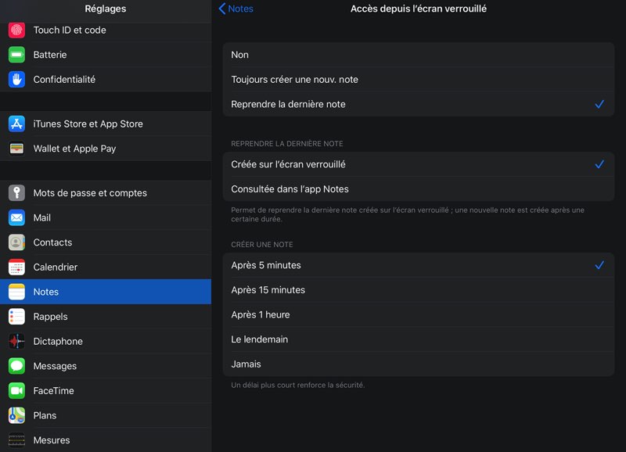This screenshot has width=626, height=452.
Task: Tap the Dictaphone waveform icon
Action: [x=16, y=342]
